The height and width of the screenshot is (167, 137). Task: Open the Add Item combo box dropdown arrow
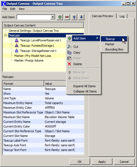click(53, 17)
